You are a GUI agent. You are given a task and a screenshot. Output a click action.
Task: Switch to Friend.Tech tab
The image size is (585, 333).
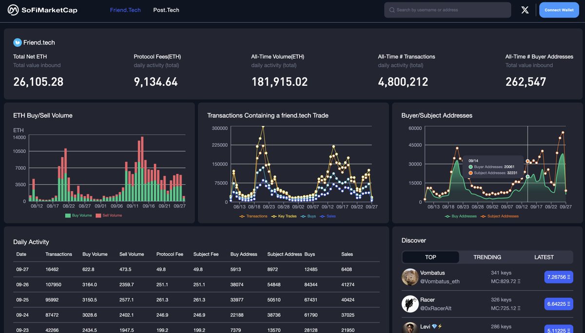click(125, 10)
